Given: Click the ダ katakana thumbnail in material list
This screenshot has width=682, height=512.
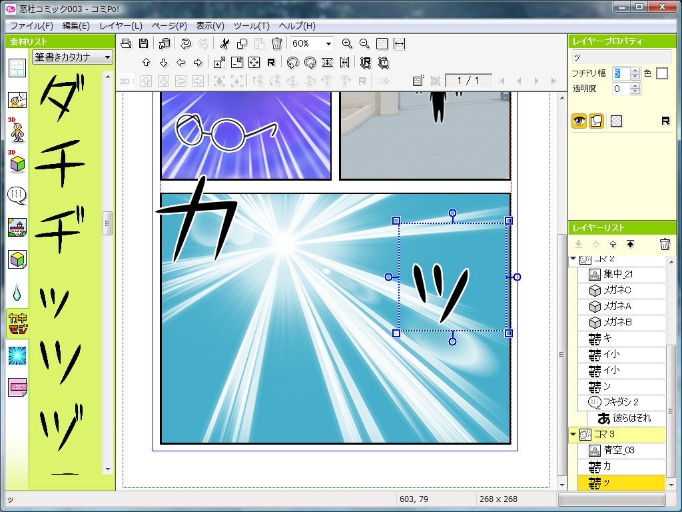Looking at the screenshot, I should [62, 97].
